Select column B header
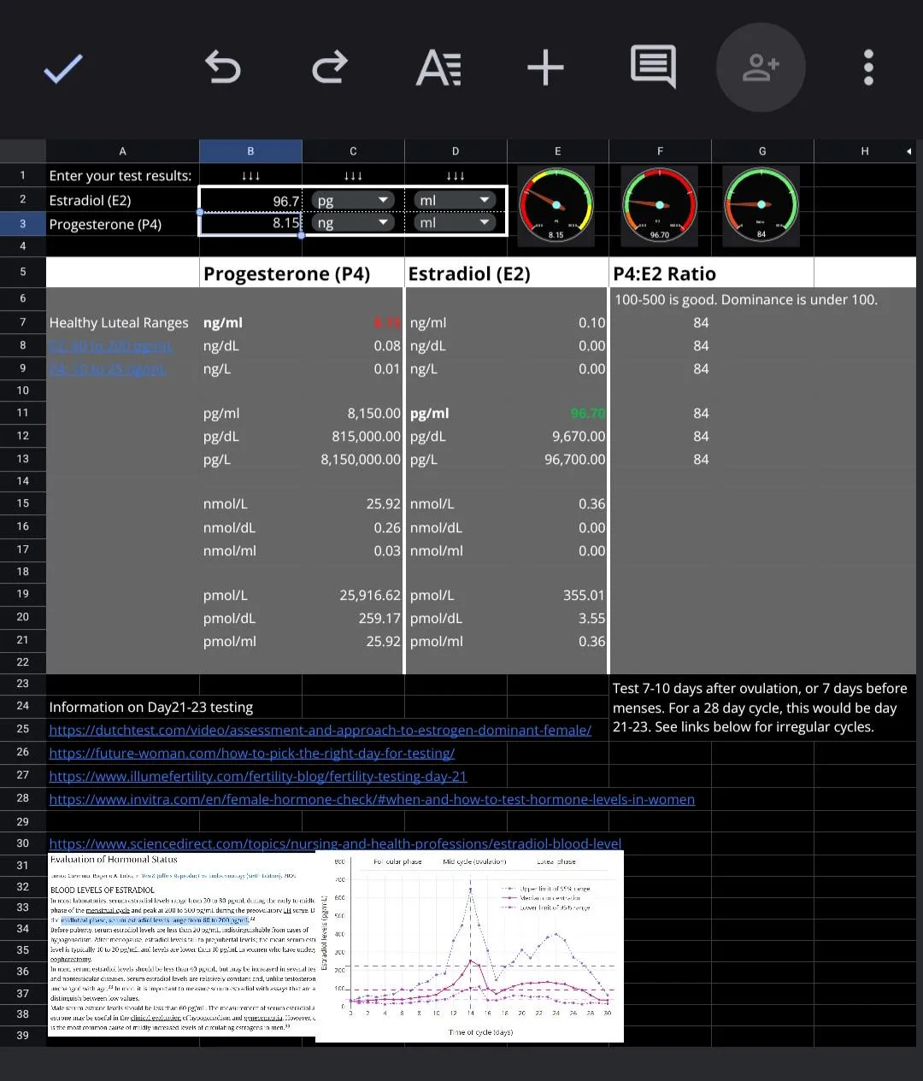 250,151
